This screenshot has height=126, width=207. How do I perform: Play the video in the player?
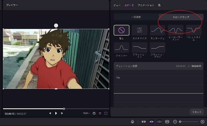click(x=56, y=113)
